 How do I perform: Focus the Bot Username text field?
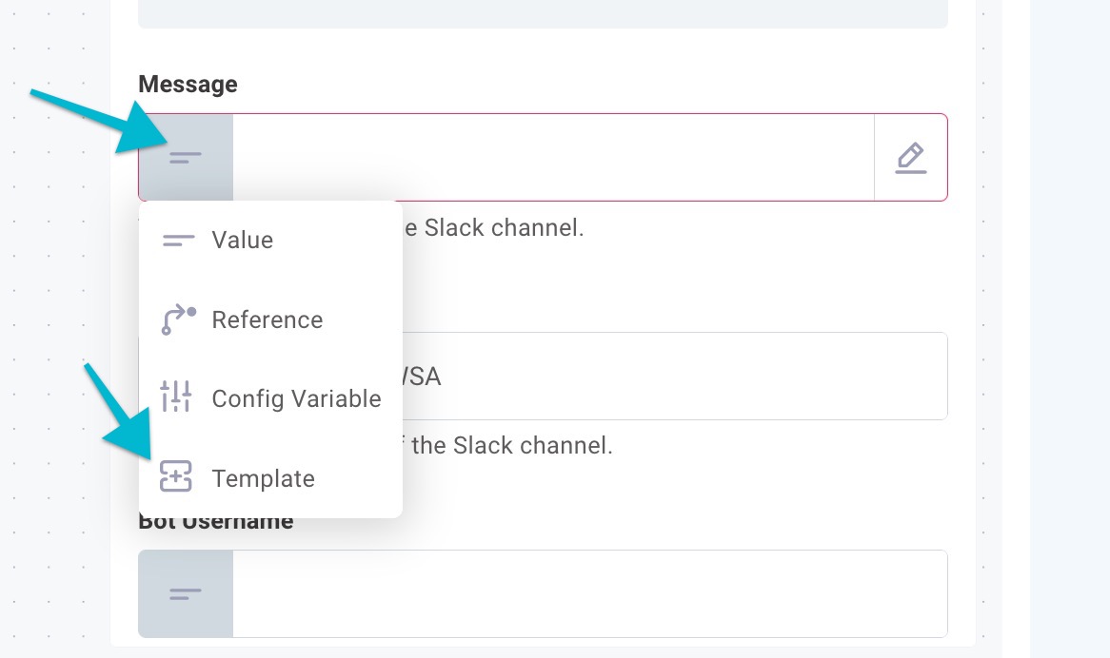[x=589, y=593]
